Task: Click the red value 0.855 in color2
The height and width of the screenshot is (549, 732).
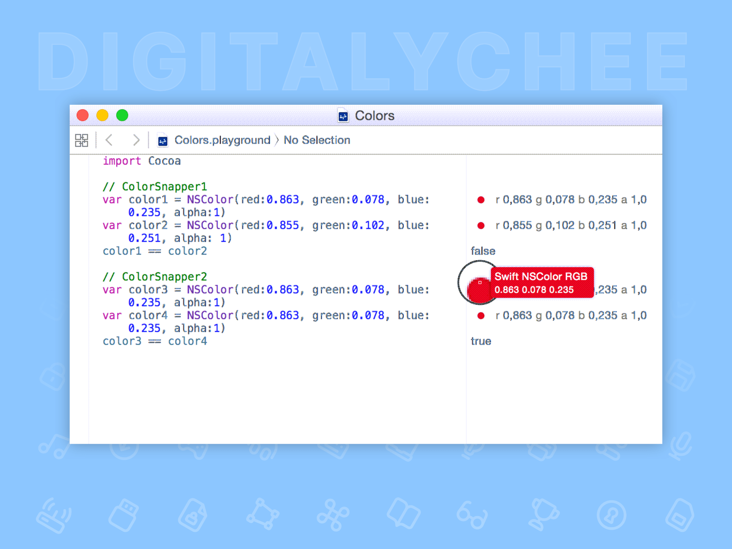Action: pos(283,225)
